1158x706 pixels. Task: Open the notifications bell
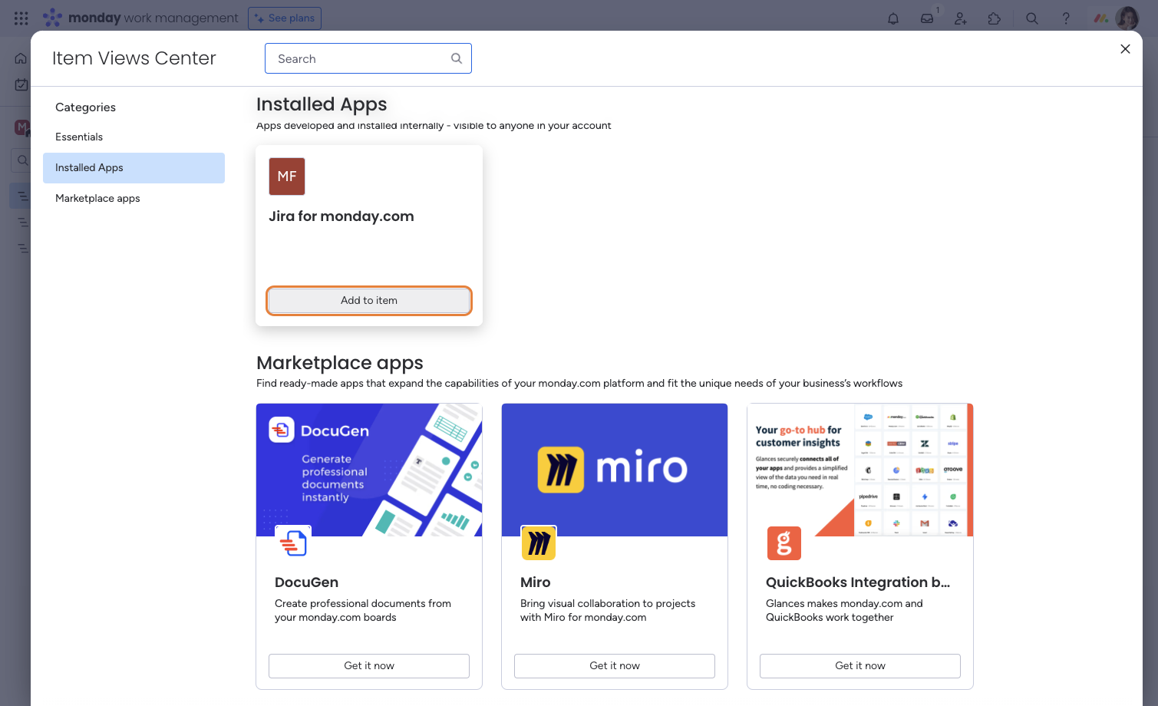[x=893, y=18]
